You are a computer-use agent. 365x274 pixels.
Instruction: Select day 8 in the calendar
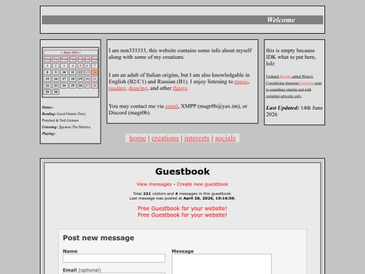click(x=47, y=72)
